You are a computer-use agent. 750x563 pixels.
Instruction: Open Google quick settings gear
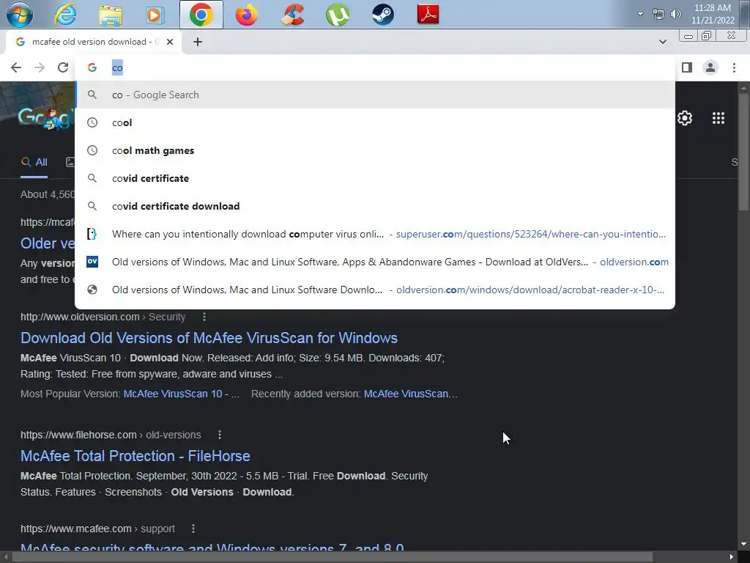coord(685,118)
